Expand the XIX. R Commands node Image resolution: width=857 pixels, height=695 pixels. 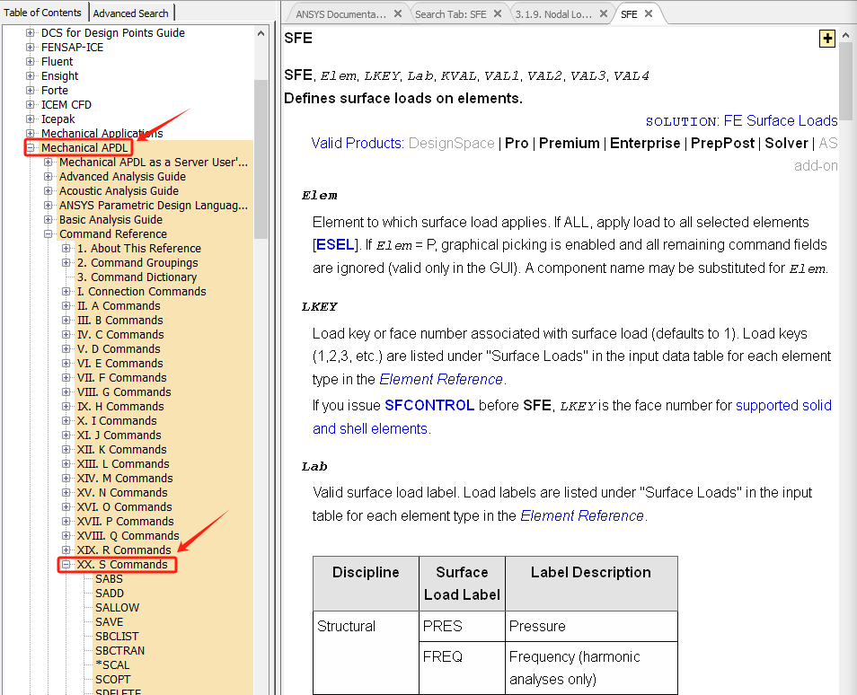(x=66, y=550)
